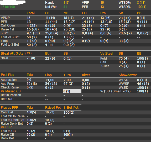Click the 4-bet label
Viewport: 151px width, 142px height.
(49, 45)
